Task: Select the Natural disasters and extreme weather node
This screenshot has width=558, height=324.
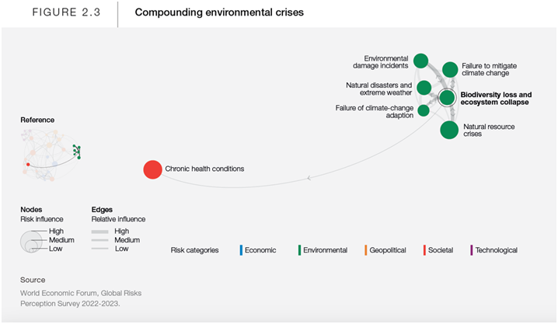Action: pos(424,87)
